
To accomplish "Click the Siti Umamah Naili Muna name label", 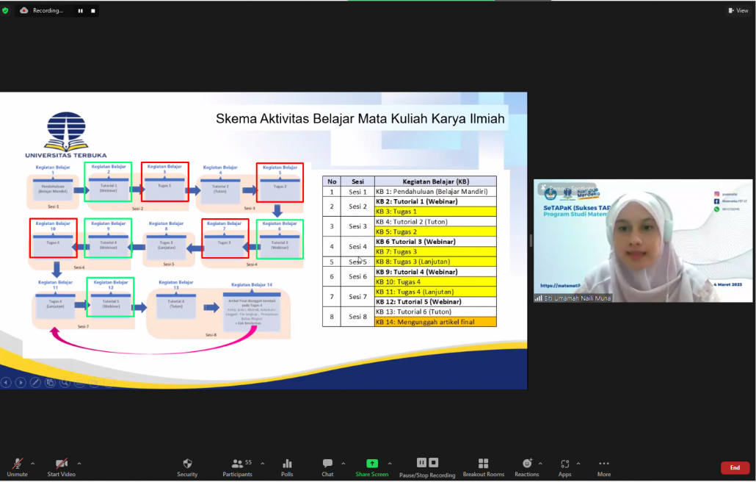I will [577, 298].
